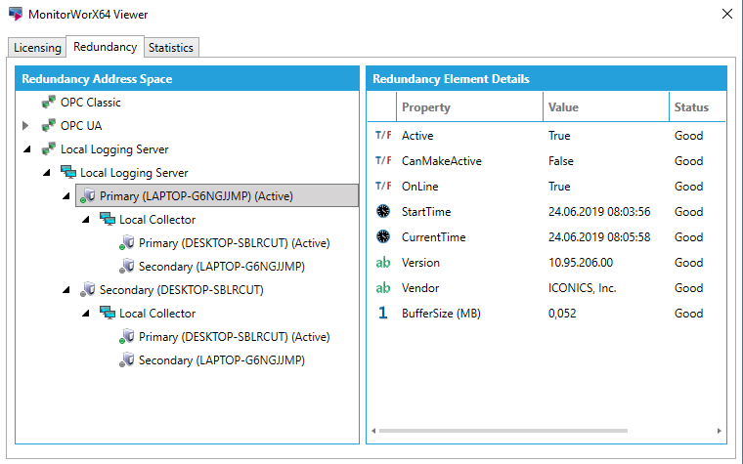743x464 pixels.
Task: Click the clock icon beside CurrentTime
Action: tap(383, 236)
